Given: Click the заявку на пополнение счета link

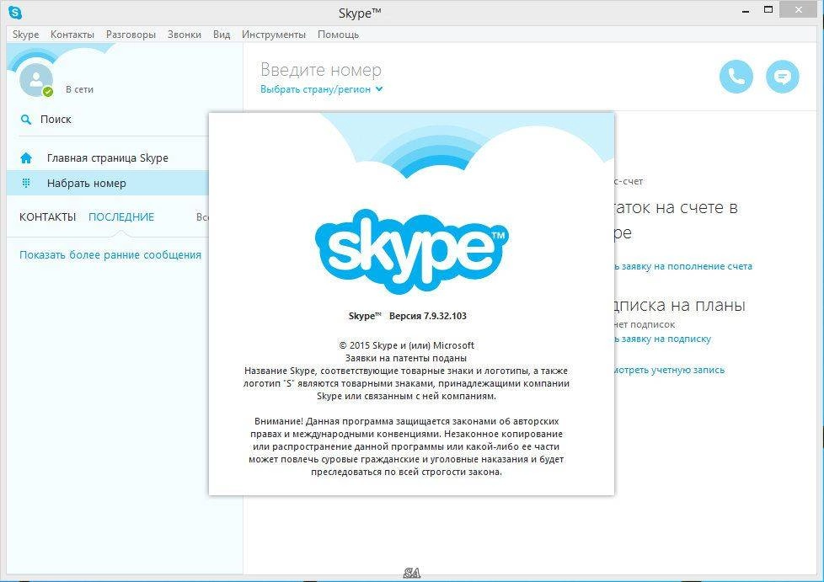Looking at the screenshot, I should point(687,266).
